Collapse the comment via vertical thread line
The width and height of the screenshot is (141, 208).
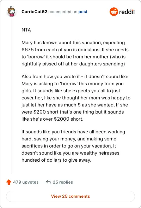coord(12,96)
